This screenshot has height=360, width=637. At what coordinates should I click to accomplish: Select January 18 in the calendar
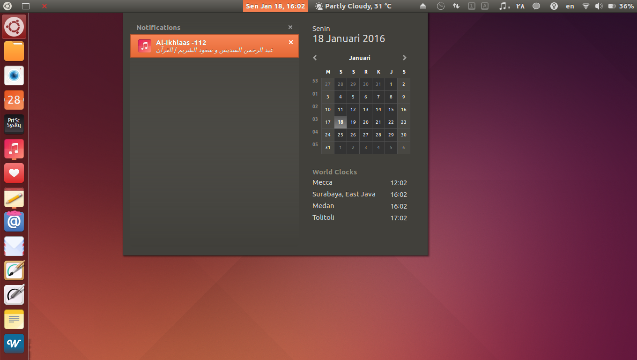[341, 122]
